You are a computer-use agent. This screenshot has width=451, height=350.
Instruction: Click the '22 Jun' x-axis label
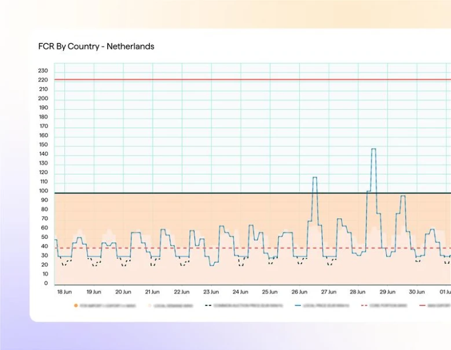[x=181, y=292]
